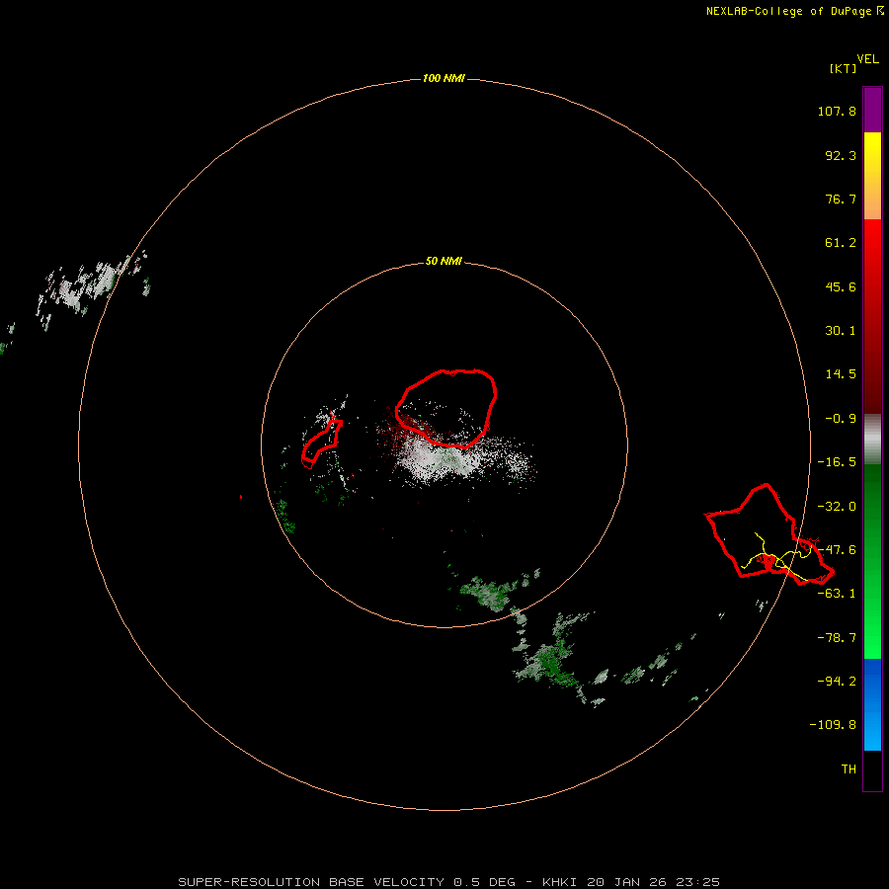This screenshot has width=889, height=889.
Task: Click the VEL legend title
Action: coord(867,58)
